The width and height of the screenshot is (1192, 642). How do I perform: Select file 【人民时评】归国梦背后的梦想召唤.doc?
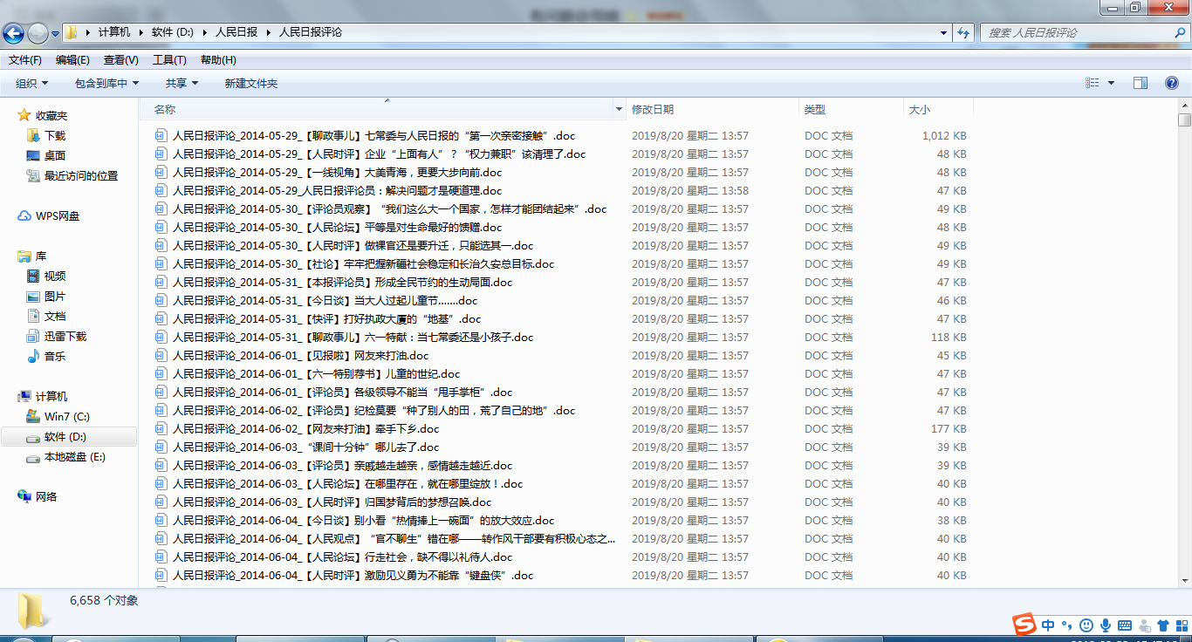(x=332, y=502)
